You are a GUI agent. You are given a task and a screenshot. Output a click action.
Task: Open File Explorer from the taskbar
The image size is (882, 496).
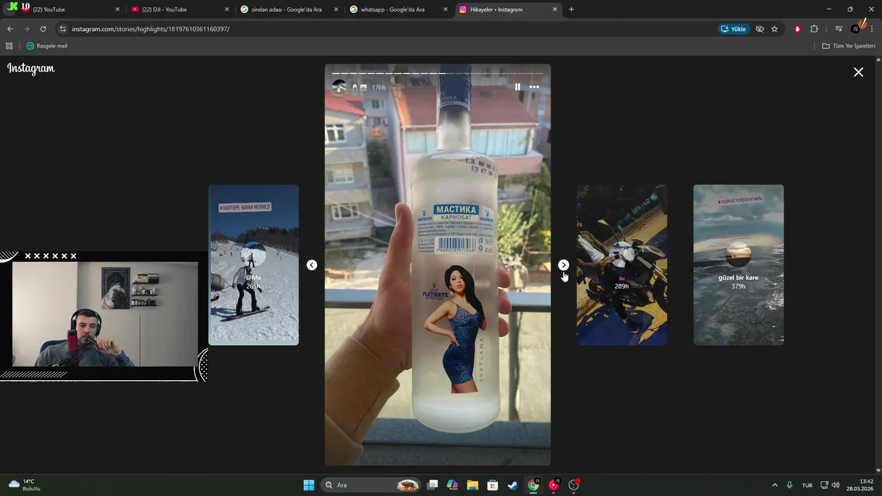pyautogui.click(x=472, y=485)
